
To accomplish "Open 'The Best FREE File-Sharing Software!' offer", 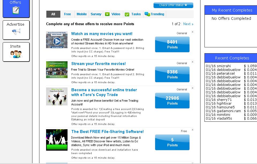I will pyautogui.click(x=107, y=132).
